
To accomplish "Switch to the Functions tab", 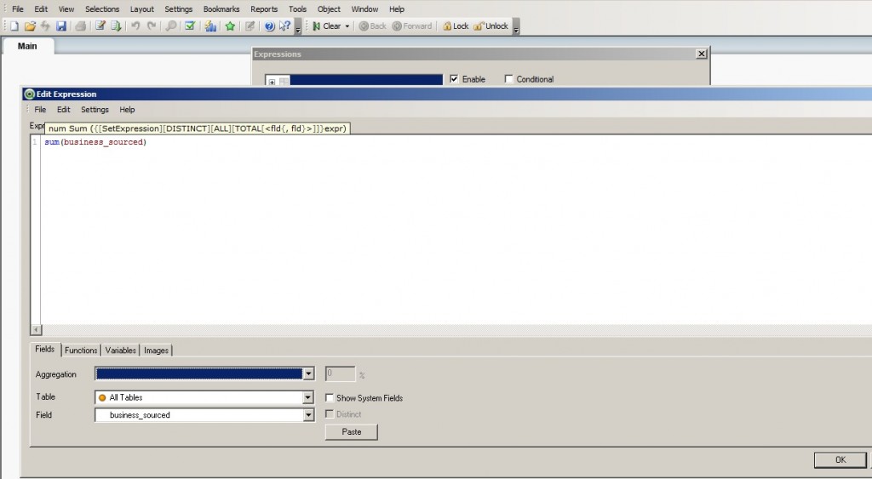I will pos(81,350).
